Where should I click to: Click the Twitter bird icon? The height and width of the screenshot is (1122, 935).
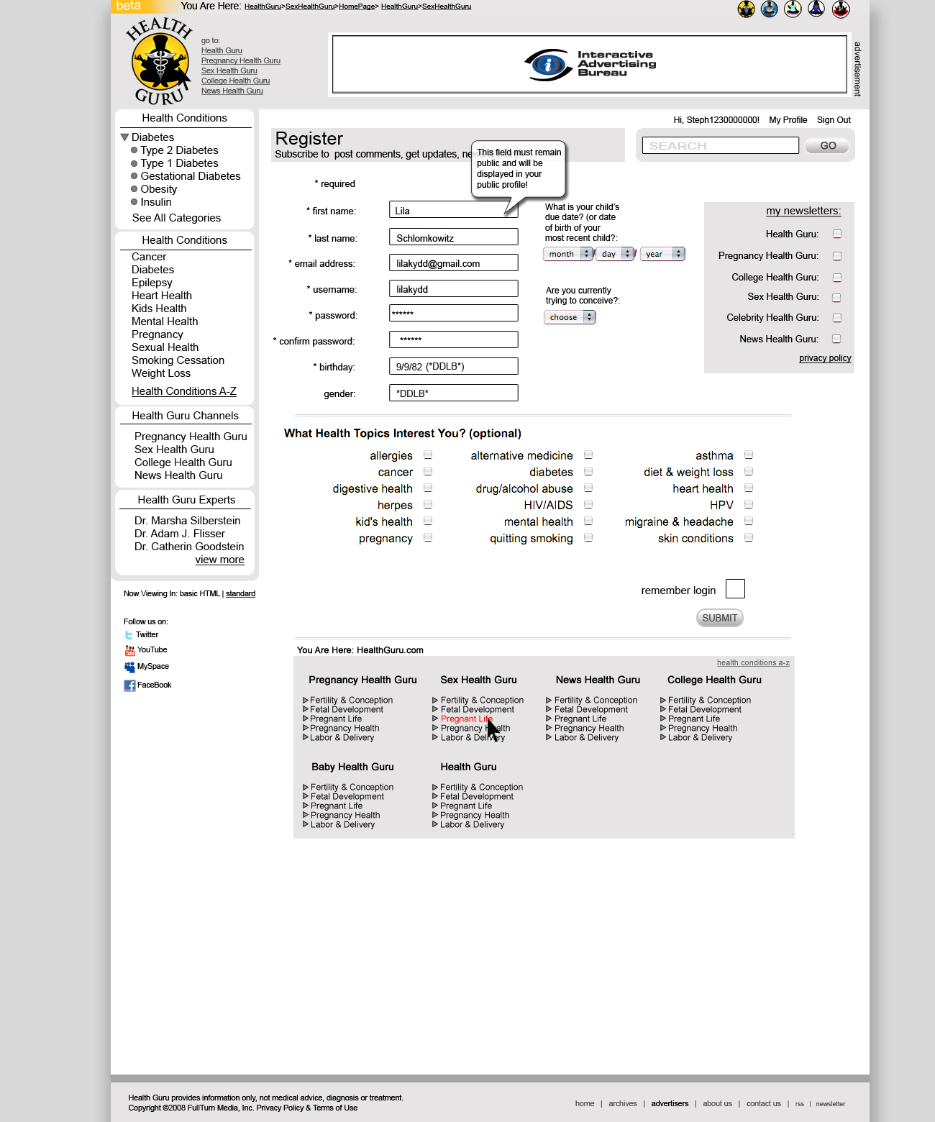click(129, 635)
